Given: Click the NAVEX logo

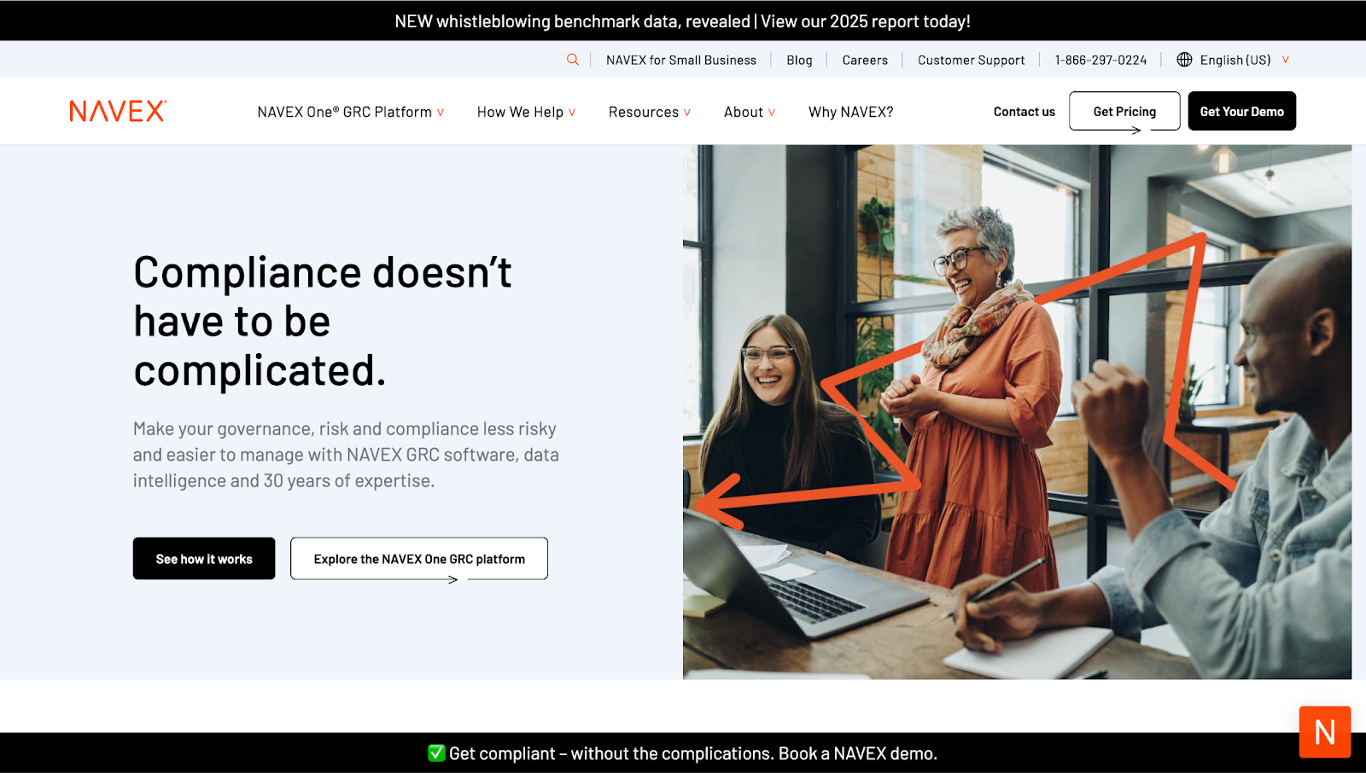Looking at the screenshot, I should coord(117,111).
